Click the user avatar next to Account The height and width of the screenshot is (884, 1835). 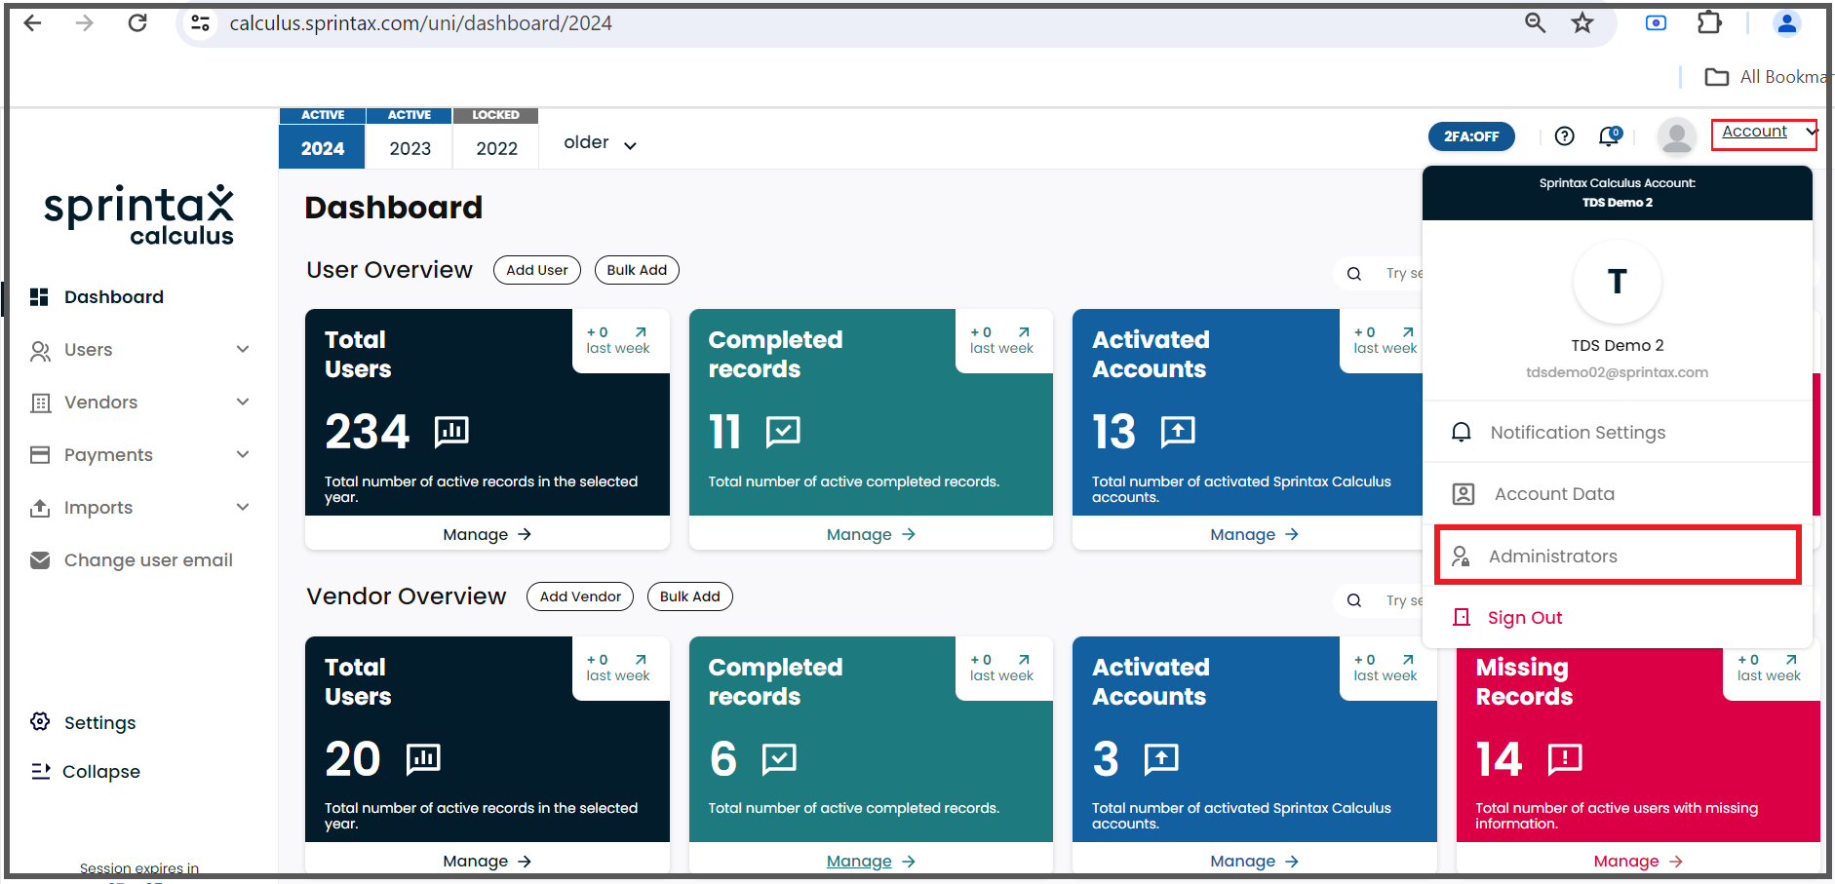[x=1676, y=136]
